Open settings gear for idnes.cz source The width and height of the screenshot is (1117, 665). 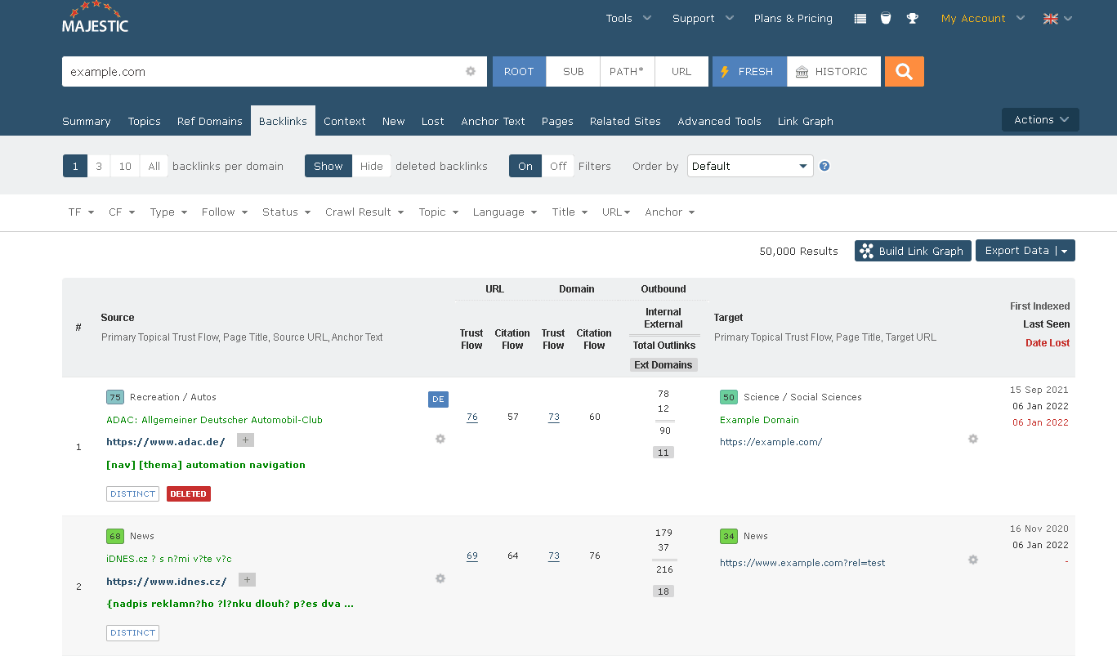[x=440, y=578]
